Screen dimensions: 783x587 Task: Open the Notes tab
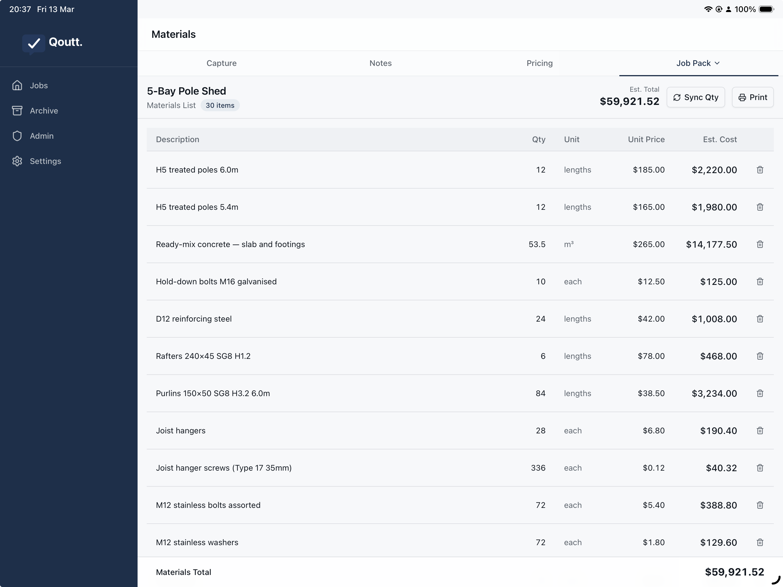(380, 63)
